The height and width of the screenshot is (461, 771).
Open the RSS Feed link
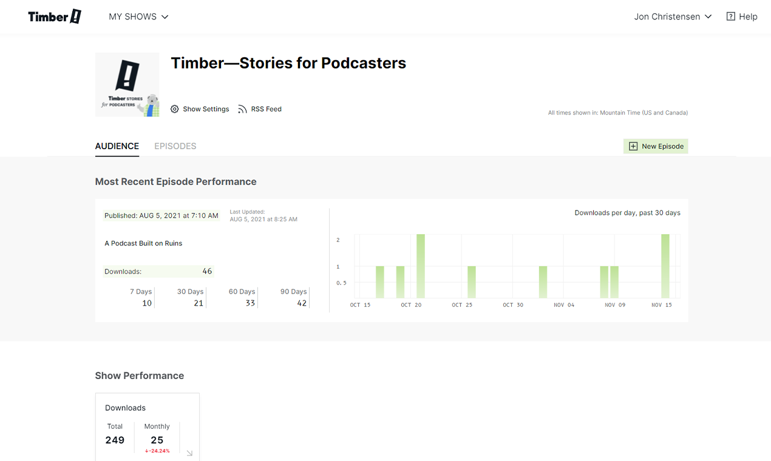tap(266, 109)
